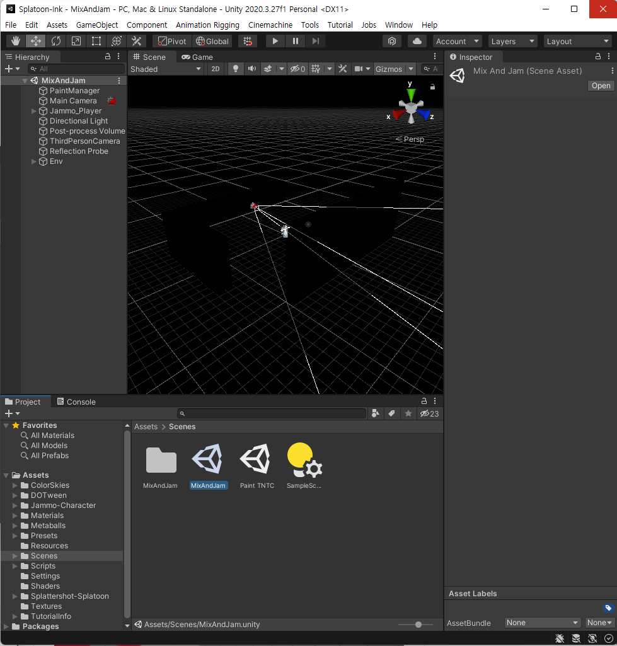
Task: Select SampleSc lighting settings asset
Action: click(304, 466)
